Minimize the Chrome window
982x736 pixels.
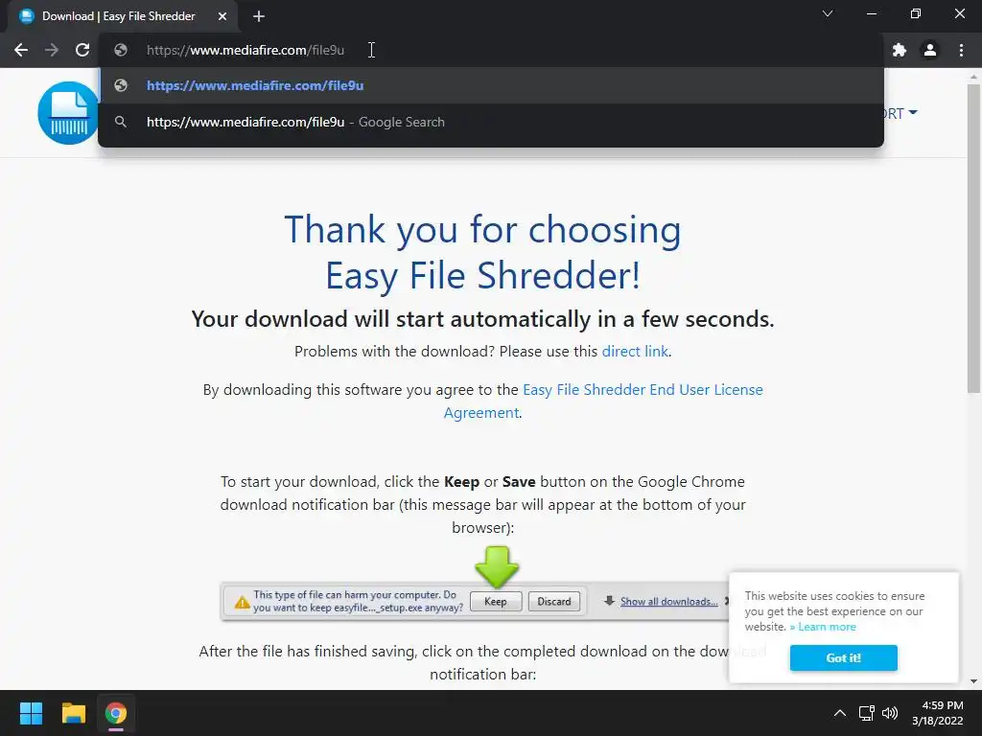(x=871, y=13)
